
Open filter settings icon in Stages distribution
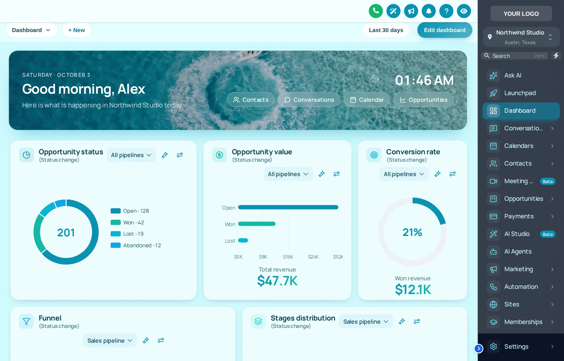417,322
